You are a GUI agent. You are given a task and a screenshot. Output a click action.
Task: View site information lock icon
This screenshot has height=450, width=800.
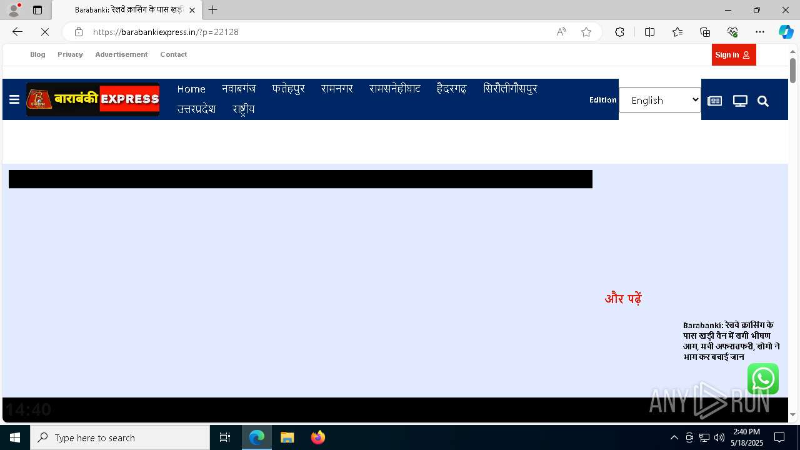(x=79, y=32)
